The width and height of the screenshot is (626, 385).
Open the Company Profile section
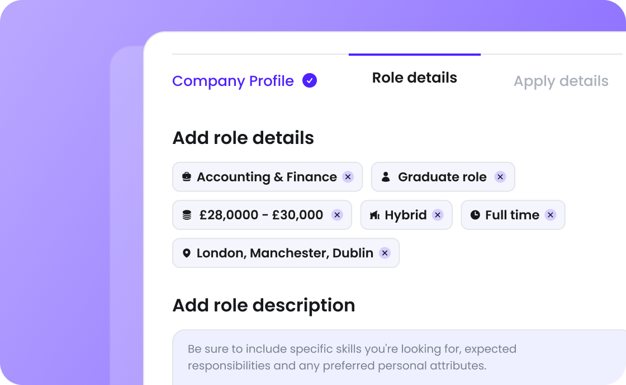click(233, 81)
